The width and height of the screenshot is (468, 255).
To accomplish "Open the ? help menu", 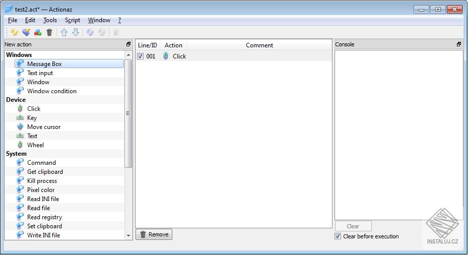I will point(119,20).
